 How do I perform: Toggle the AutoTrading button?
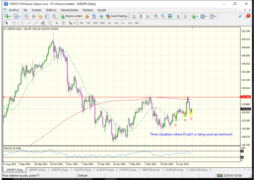click(116, 16)
